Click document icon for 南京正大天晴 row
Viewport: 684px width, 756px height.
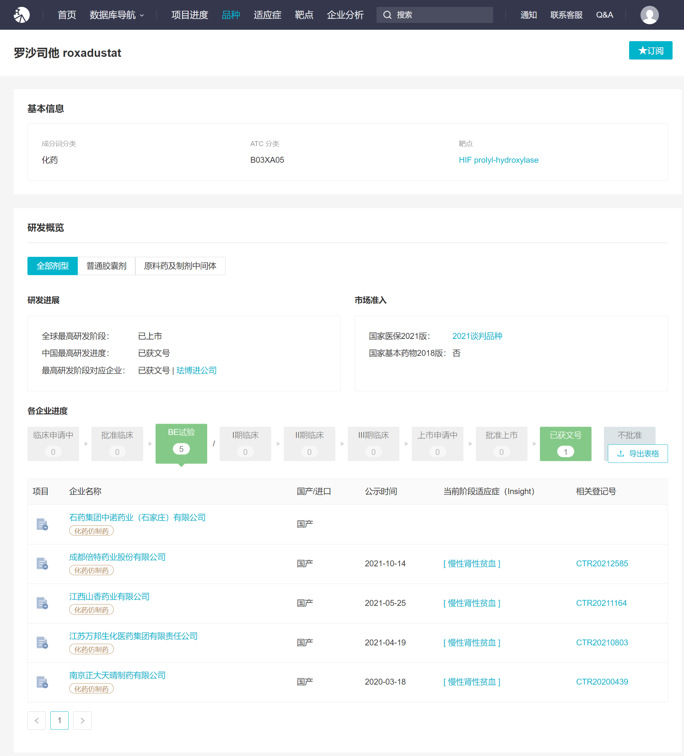point(42,682)
